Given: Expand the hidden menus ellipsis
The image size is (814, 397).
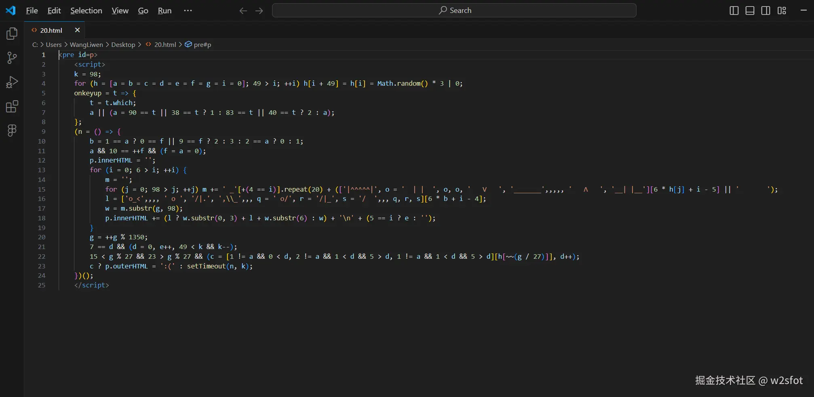Looking at the screenshot, I should point(188,11).
